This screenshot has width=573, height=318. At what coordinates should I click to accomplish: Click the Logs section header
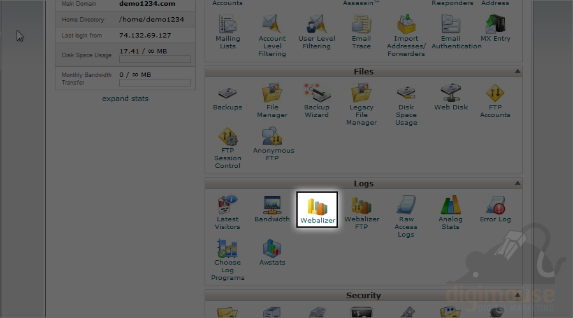[363, 183]
